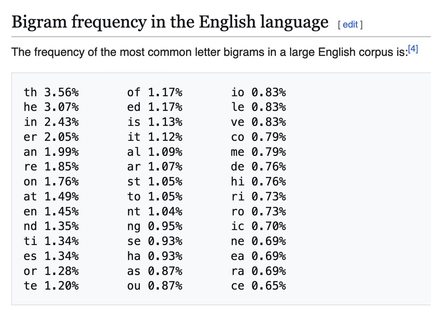The width and height of the screenshot is (445, 313).
Task: Click the edit link beside the heading
Action: click(350, 25)
